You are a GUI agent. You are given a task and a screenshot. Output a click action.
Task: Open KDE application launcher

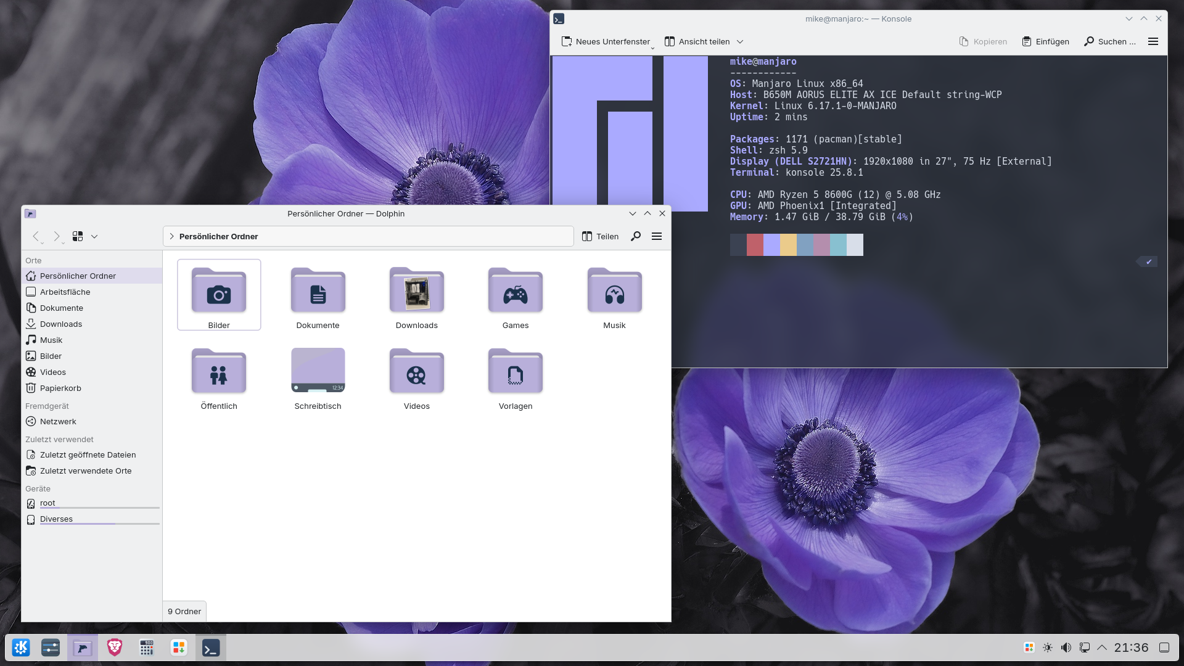(x=21, y=647)
